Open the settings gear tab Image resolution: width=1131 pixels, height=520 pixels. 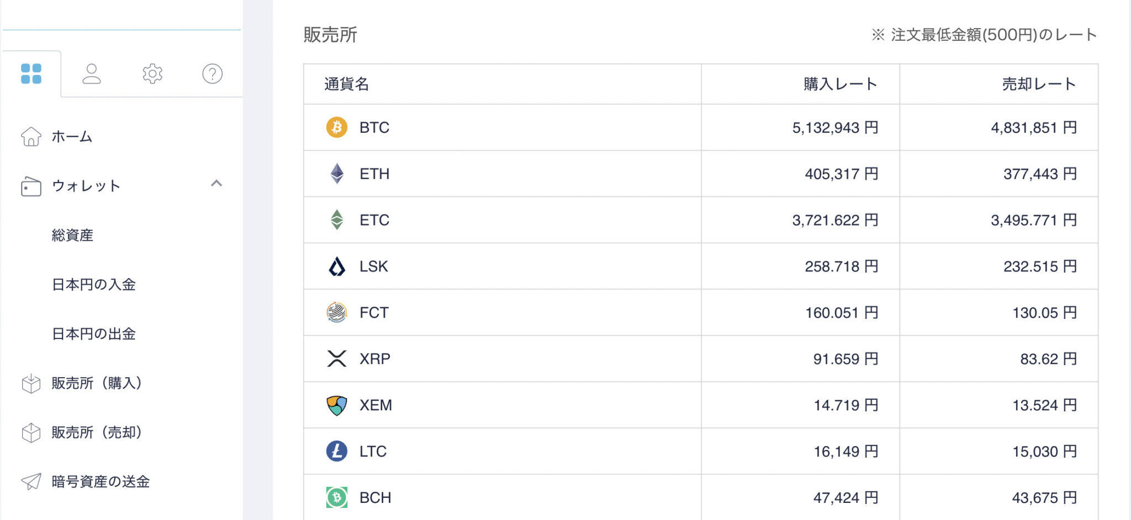click(x=152, y=74)
